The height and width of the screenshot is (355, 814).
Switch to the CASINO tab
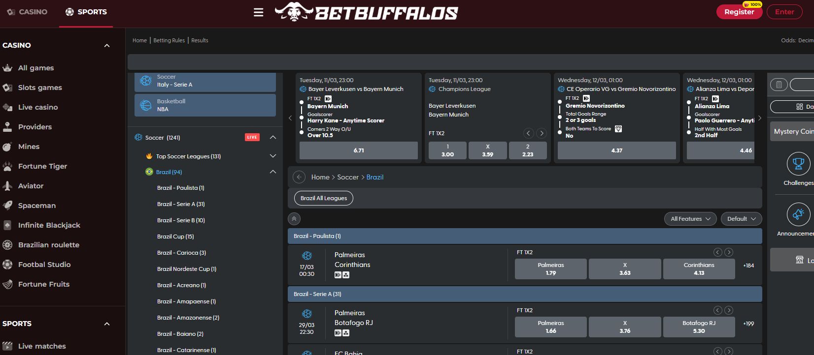click(x=27, y=12)
